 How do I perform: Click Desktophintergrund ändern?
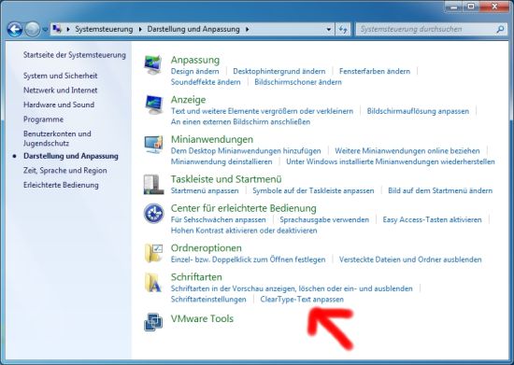tap(279, 71)
